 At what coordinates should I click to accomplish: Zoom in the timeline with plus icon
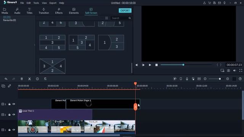tap(228, 79)
